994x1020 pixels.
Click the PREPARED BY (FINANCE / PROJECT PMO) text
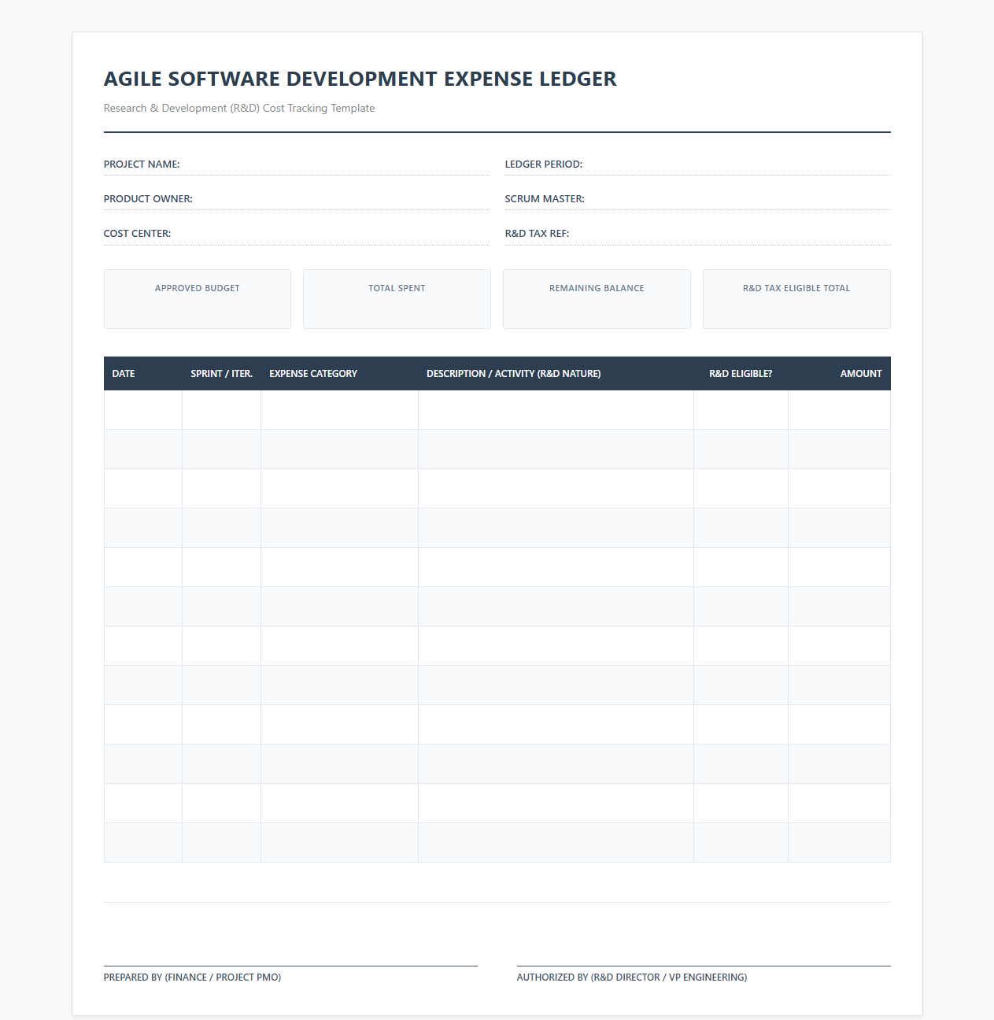tap(192, 978)
